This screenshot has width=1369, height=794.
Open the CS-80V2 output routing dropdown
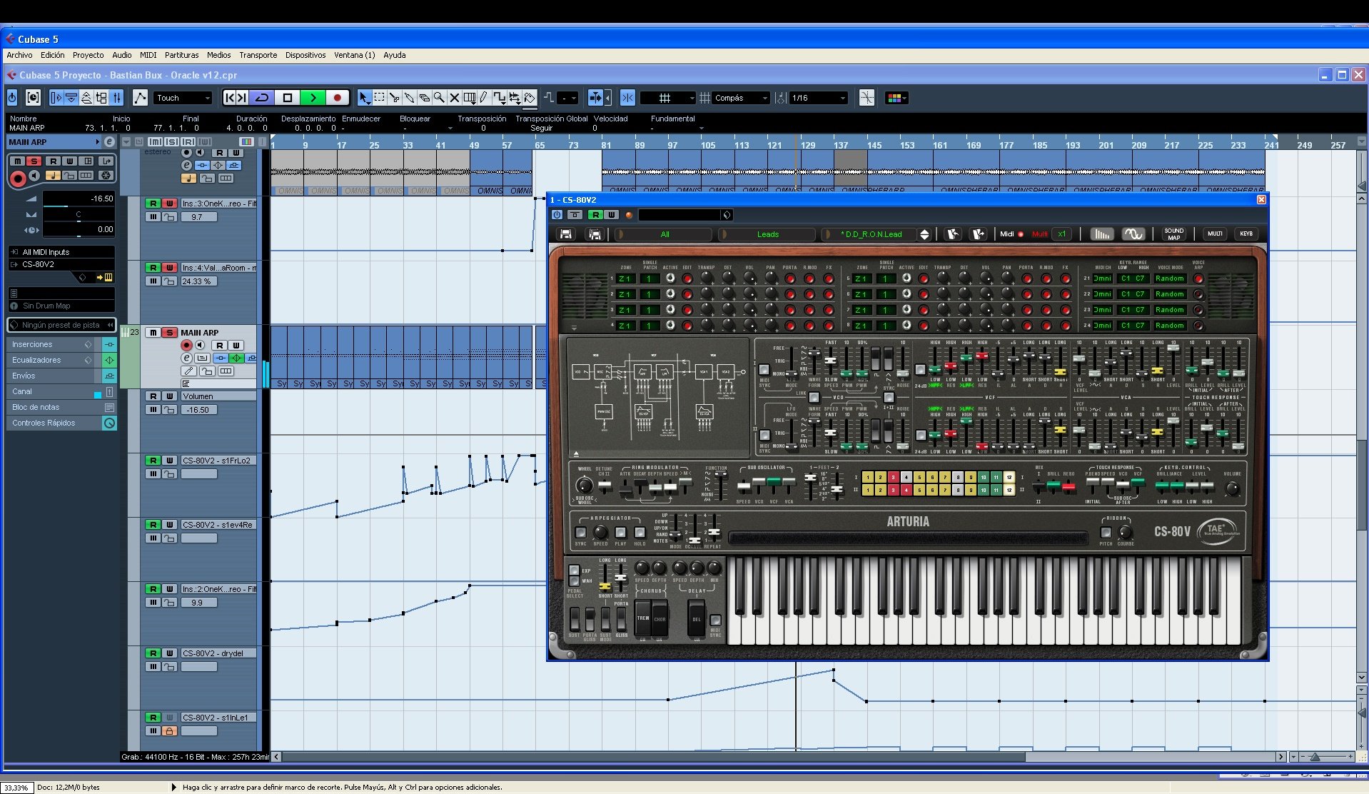(x=61, y=264)
